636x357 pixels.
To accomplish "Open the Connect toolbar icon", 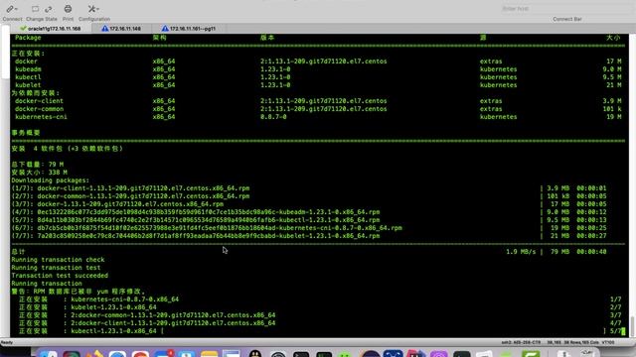I will coord(10,9).
